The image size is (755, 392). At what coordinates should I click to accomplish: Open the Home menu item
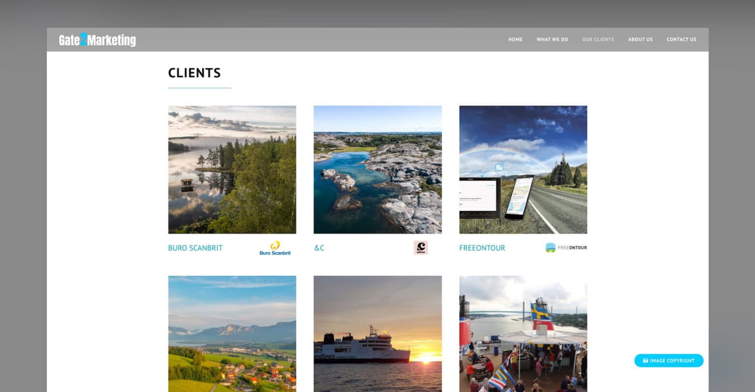tap(515, 39)
